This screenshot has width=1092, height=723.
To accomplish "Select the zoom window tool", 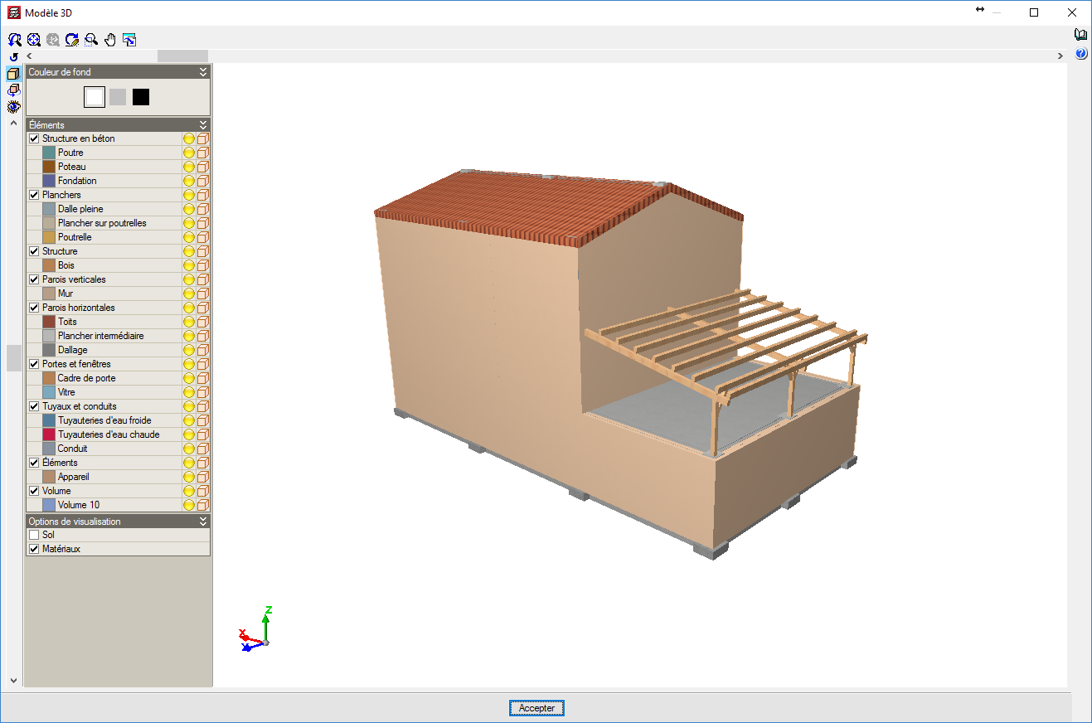I will tap(91, 39).
